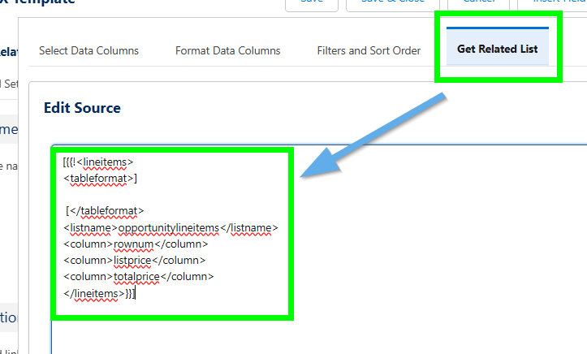Click the totalprice column line
The image size is (587, 354).
[137, 277]
